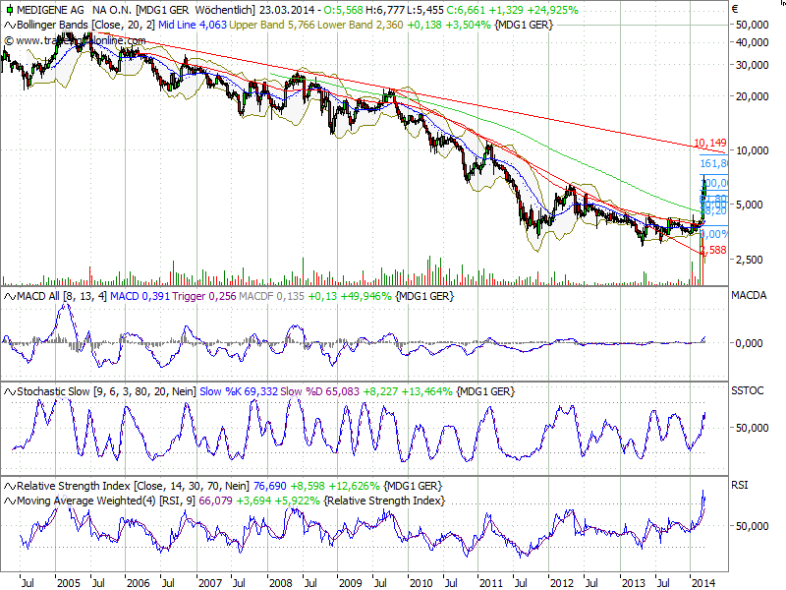Click the MACD All indicator wave icon

10,297
